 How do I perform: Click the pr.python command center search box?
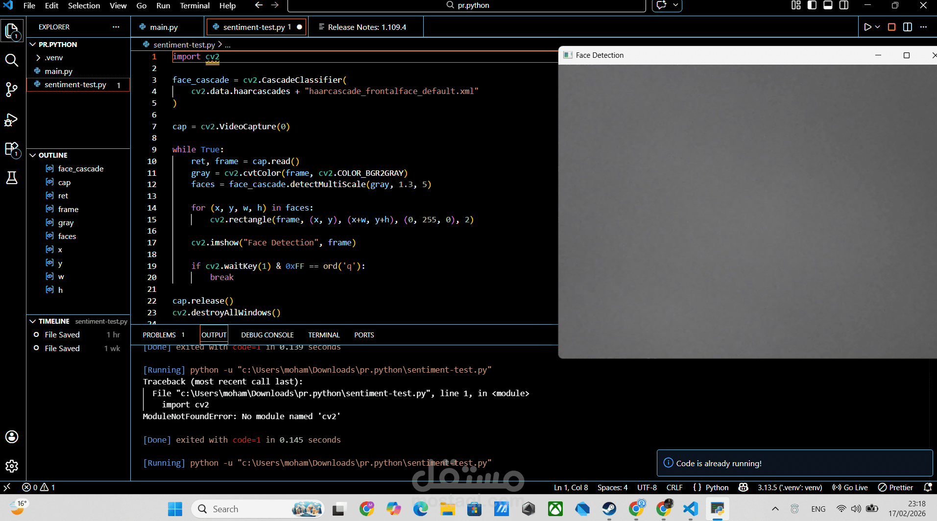pos(467,5)
